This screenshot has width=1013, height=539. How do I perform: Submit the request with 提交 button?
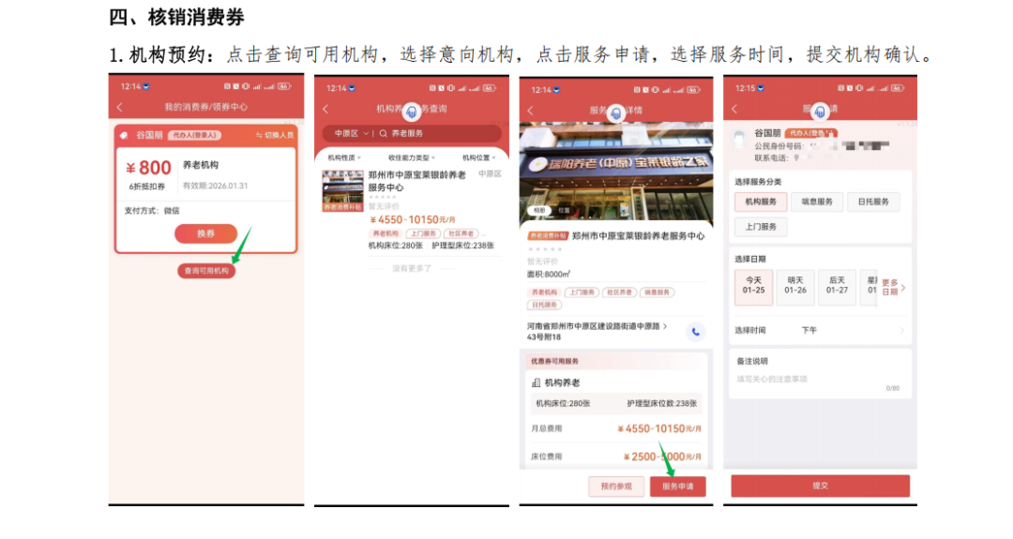coord(820,486)
